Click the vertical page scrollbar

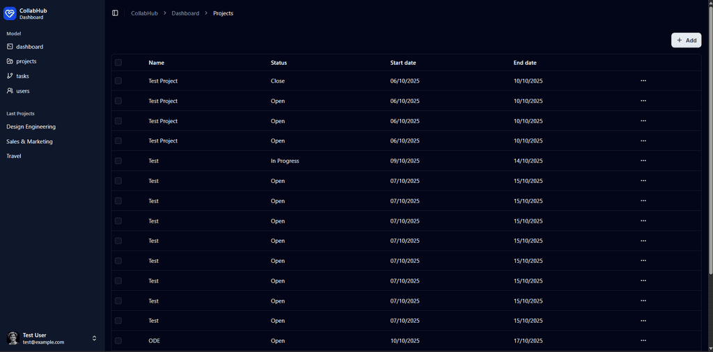[710, 139]
